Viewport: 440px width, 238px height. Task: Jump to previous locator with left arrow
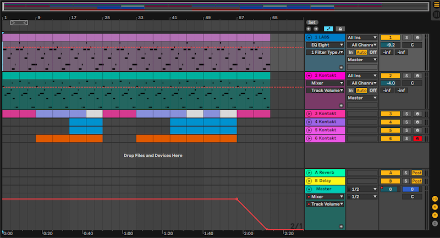tap(309, 29)
